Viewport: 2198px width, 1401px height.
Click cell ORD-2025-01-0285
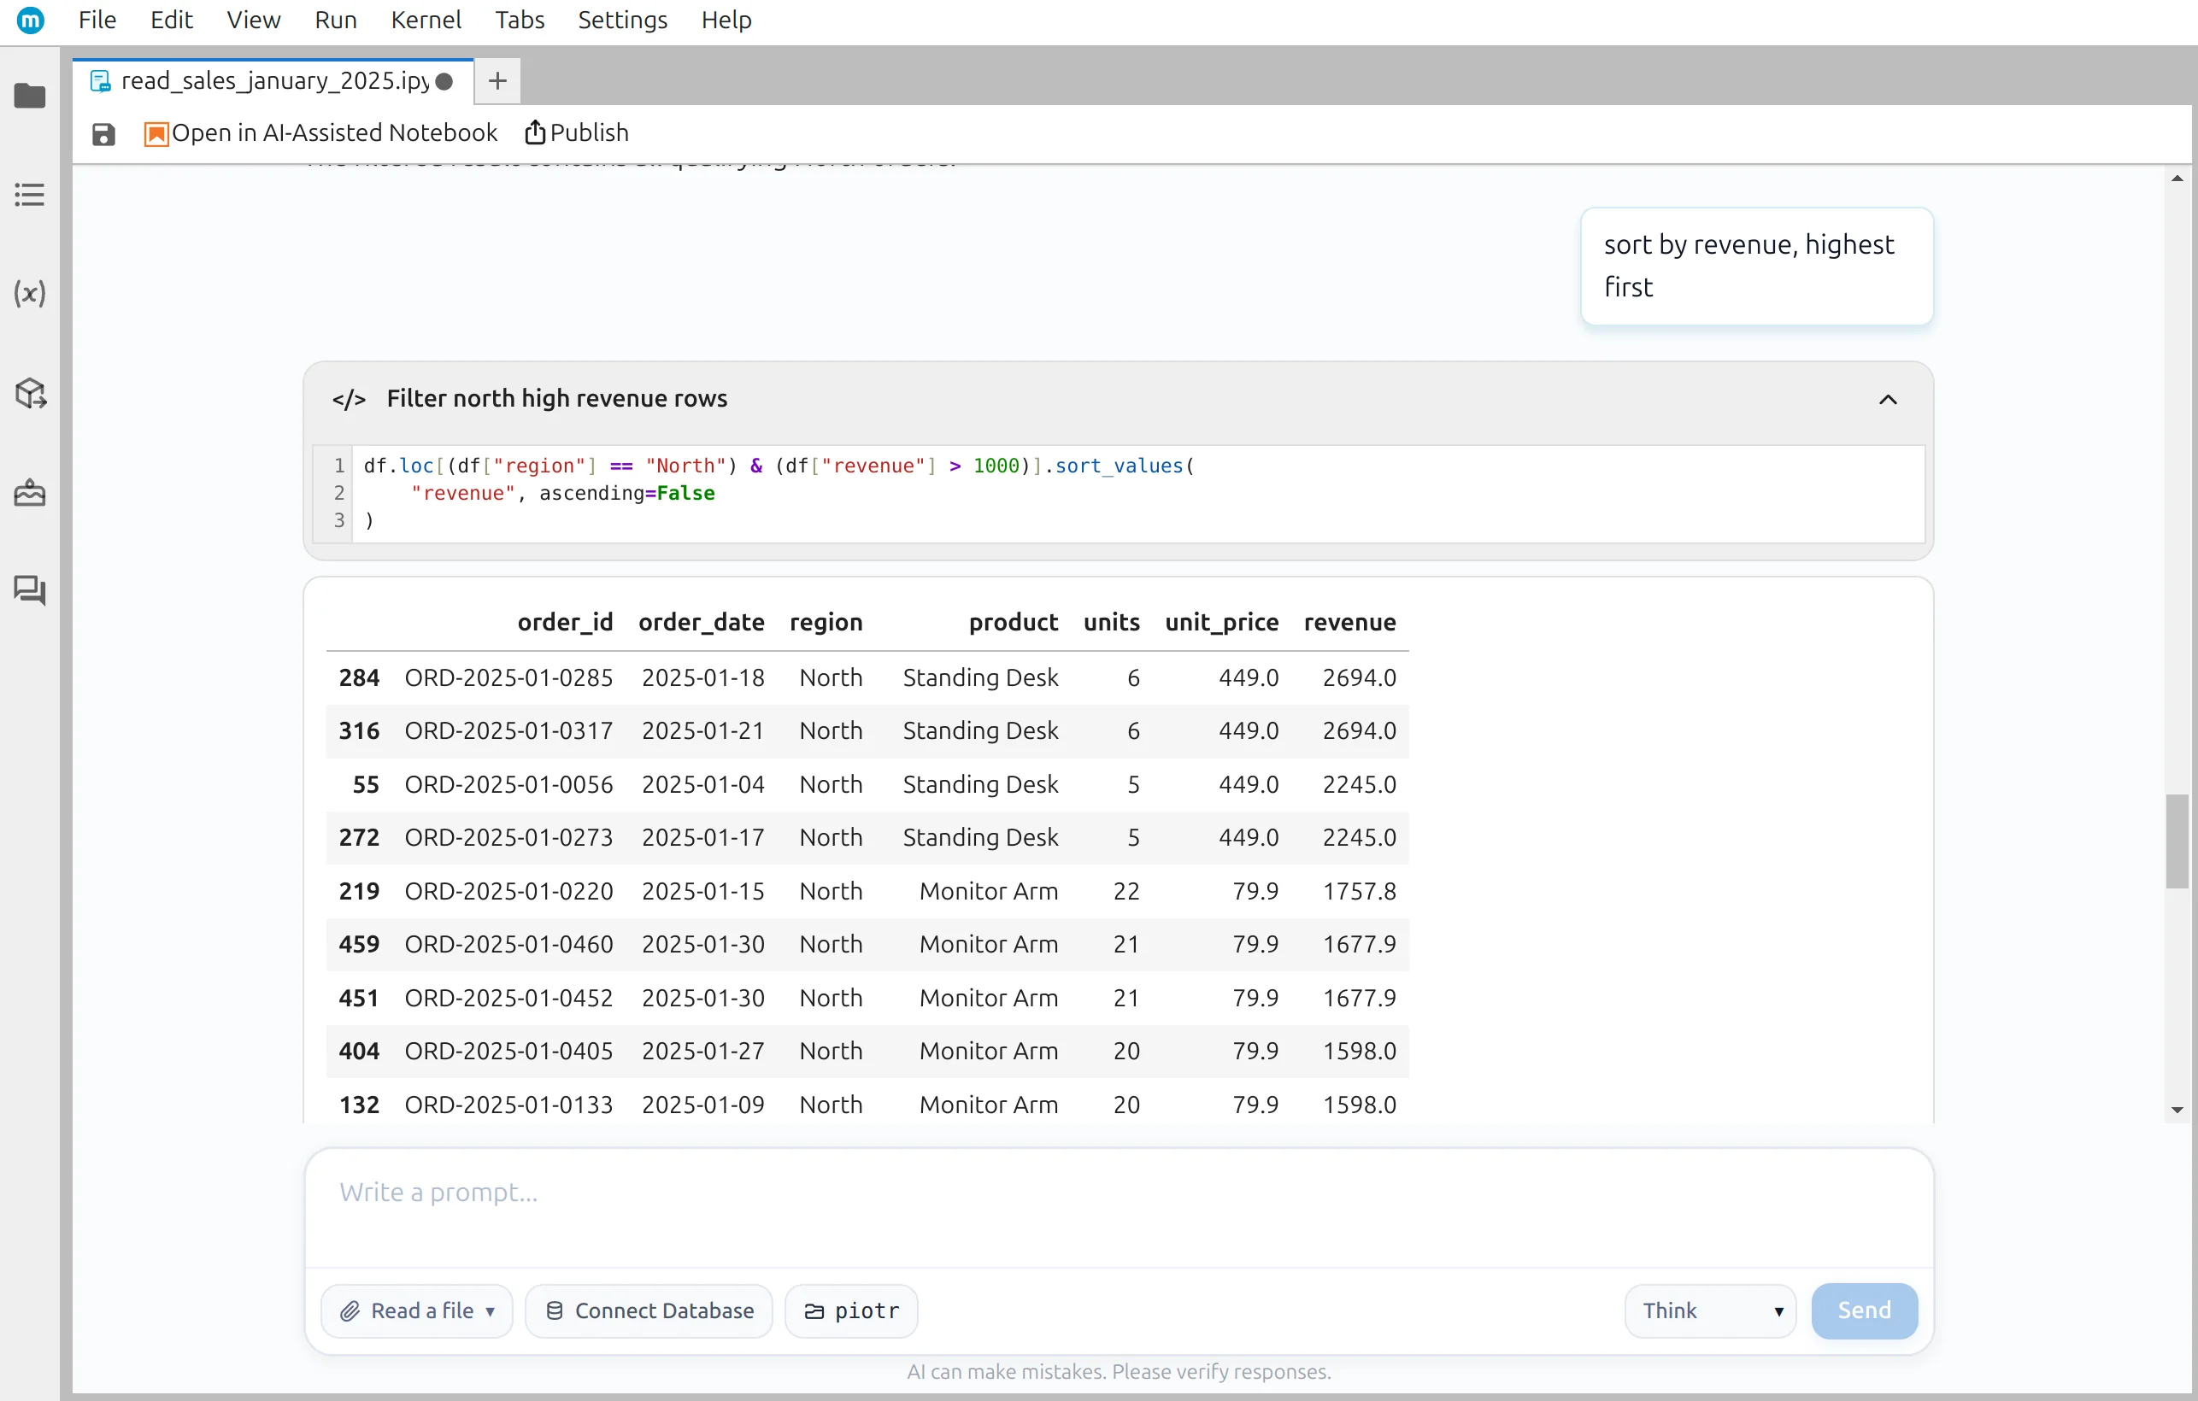(x=508, y=677)
